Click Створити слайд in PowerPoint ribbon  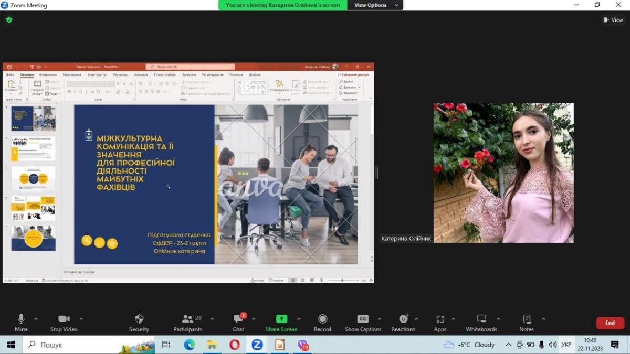pyautogui.click(x=37, y=88)
